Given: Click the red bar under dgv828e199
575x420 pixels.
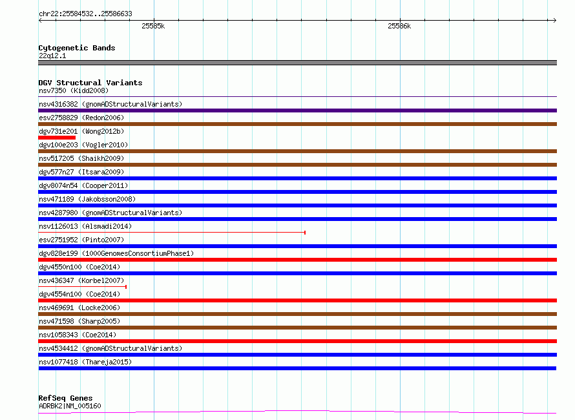Looking at the screenshot, I should click(297, 260).
